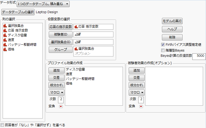Image resolution: width=206 pixels, height=128 pixels.
Task: Click the icon of 選択肢集合 in the group role box
Action: 76,49
